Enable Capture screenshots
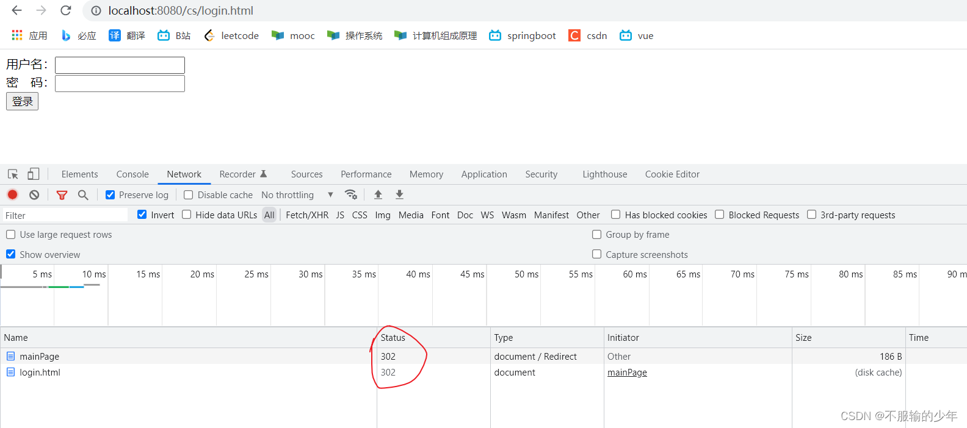Screen dimensions: 967x428 (x=596, y=254)
